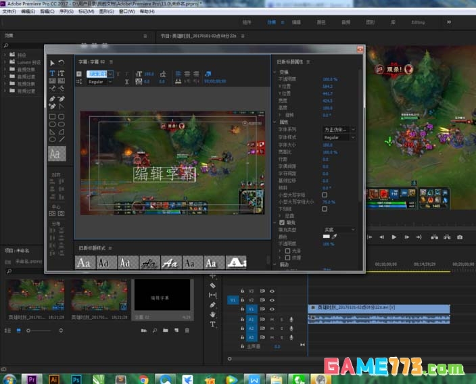Select the Pen tool in the timeline tools

212,305
